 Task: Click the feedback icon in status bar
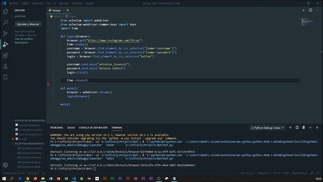coord(312,173)
